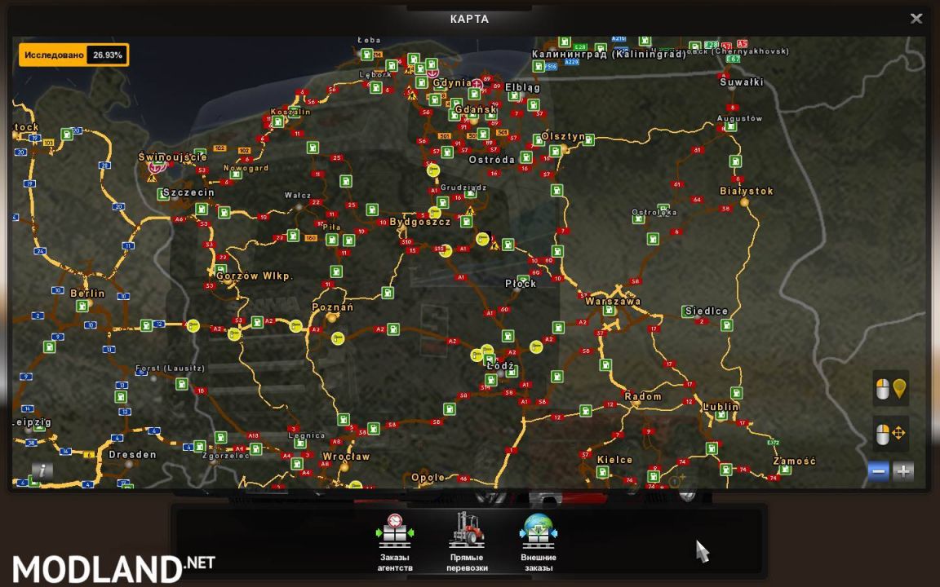Click the Legnica town label
The width and height of the screenshot is (940, 587).
306,435
